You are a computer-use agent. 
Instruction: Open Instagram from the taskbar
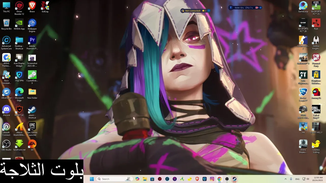(x=212, y=179)
